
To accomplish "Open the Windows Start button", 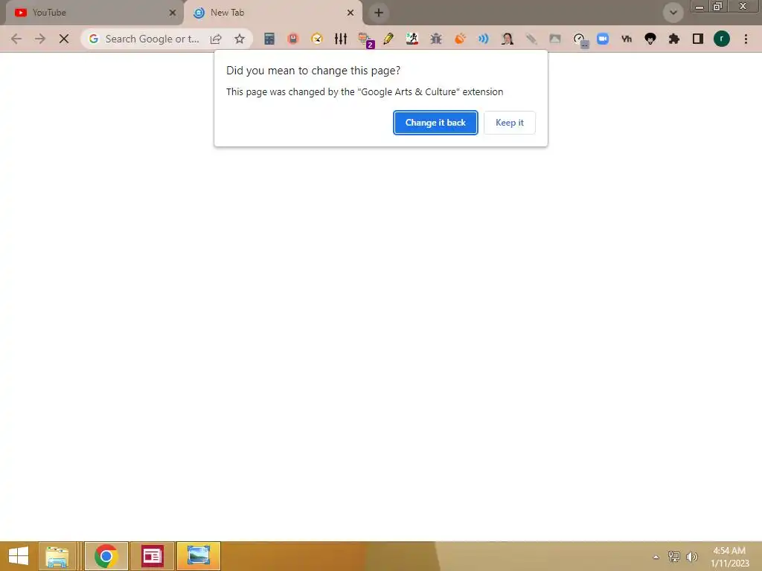I will click(x=19, y=556).
